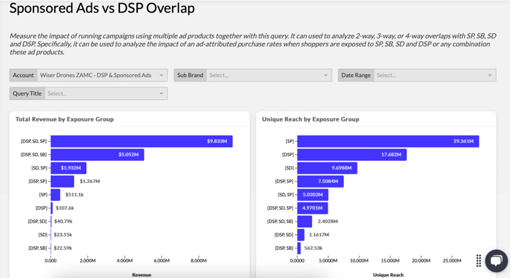Screen dimensions: 510x278
Task: Click the $1.932M [SD, SP] revenue bar
Action: click(x=68, y=168)
